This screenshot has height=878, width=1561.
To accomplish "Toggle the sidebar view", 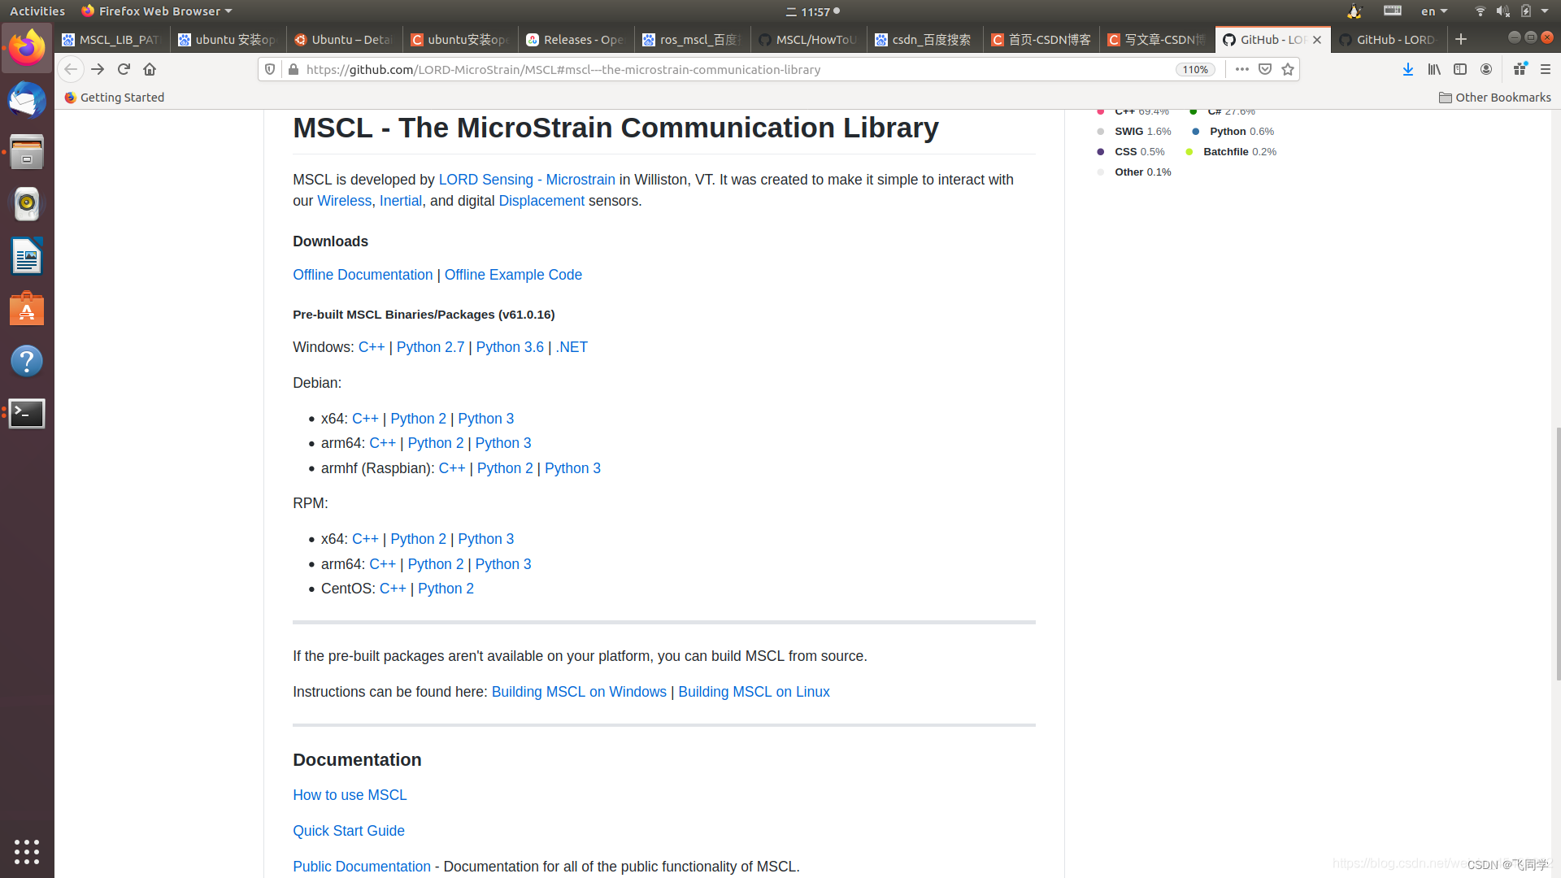I will pos(1460,69).
